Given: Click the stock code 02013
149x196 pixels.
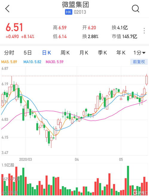Looking at the screenshot, I should 80,12.
